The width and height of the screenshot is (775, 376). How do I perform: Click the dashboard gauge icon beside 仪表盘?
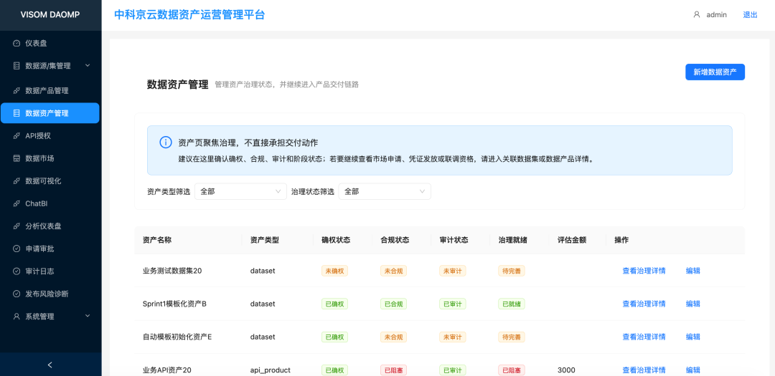pos(17,44)
